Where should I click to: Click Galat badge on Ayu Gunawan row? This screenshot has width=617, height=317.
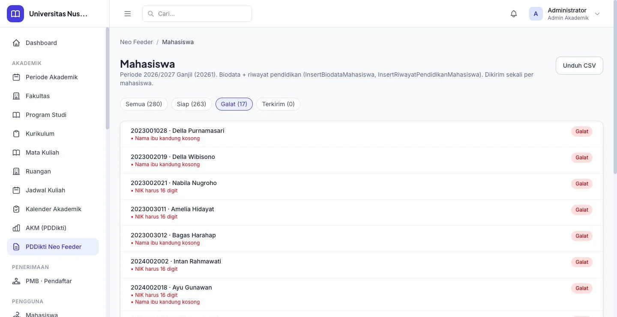(582, 288)
